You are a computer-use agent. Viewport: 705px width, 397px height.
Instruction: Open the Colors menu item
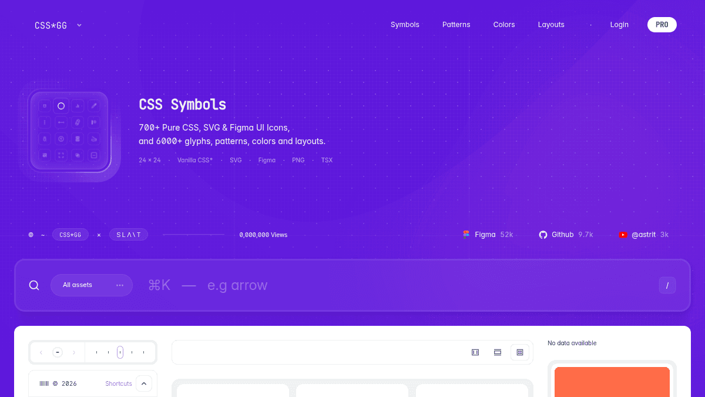[x=504, y=25]
